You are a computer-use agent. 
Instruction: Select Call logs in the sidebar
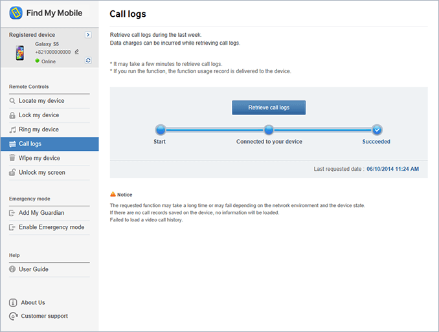pos(30,144)
